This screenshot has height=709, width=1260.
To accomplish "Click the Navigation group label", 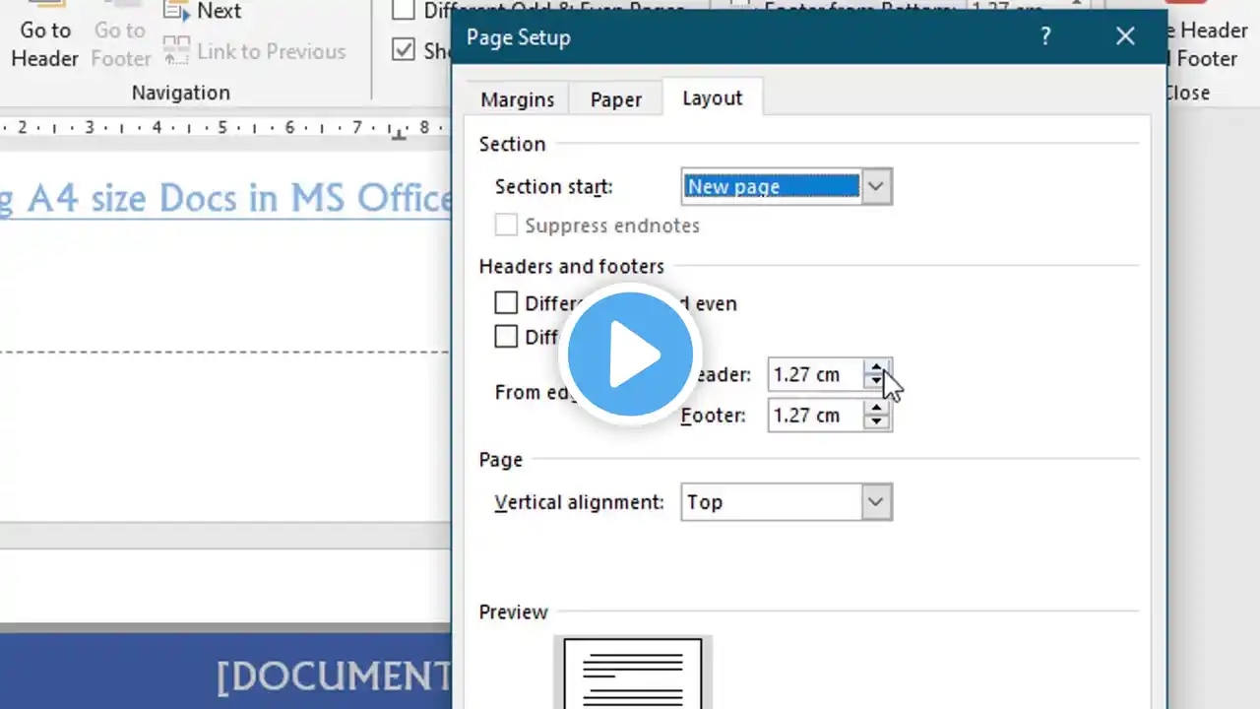I will (x=181, y=93).
